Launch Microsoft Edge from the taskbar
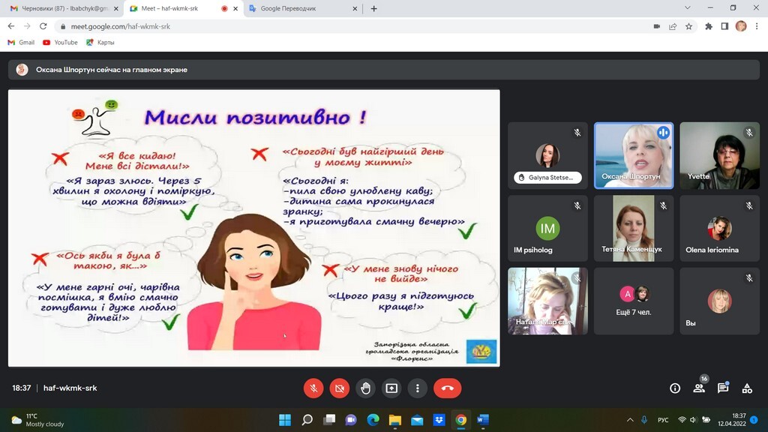This screenshot has height=432, width=768. pos(373,420)
